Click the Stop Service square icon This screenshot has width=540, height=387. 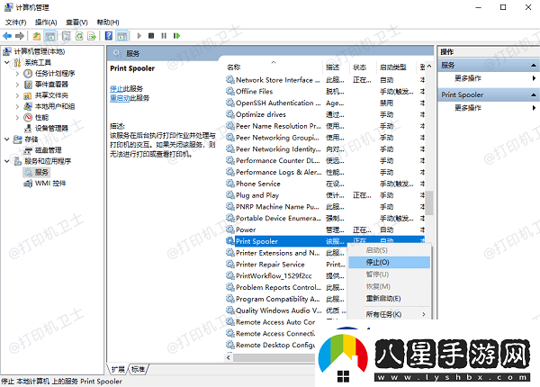[151, 36]
